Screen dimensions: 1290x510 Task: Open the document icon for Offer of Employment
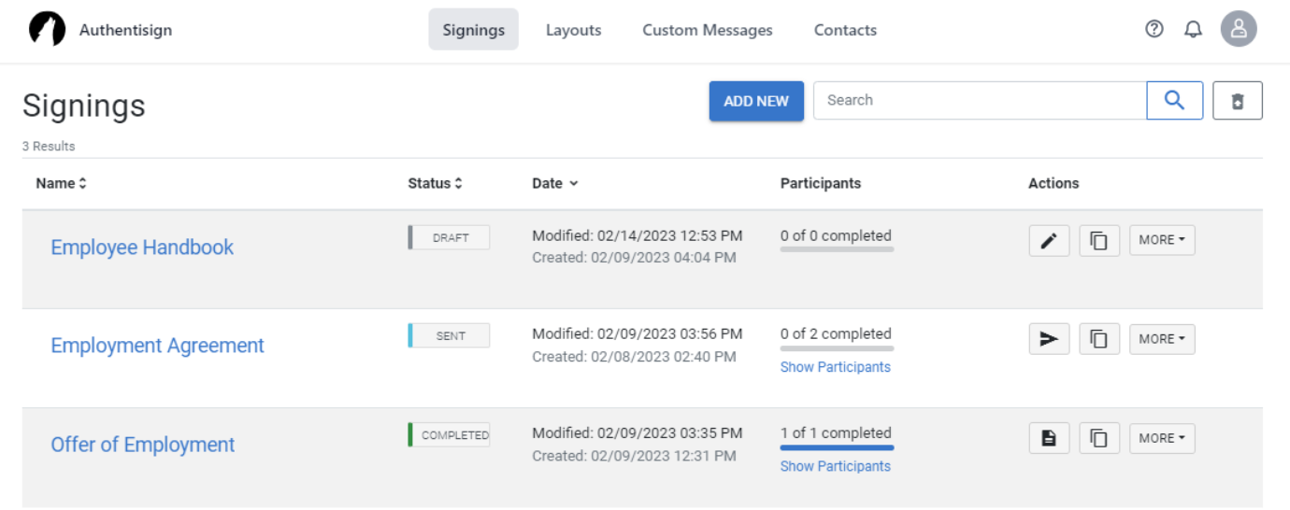coord(1049,438)
